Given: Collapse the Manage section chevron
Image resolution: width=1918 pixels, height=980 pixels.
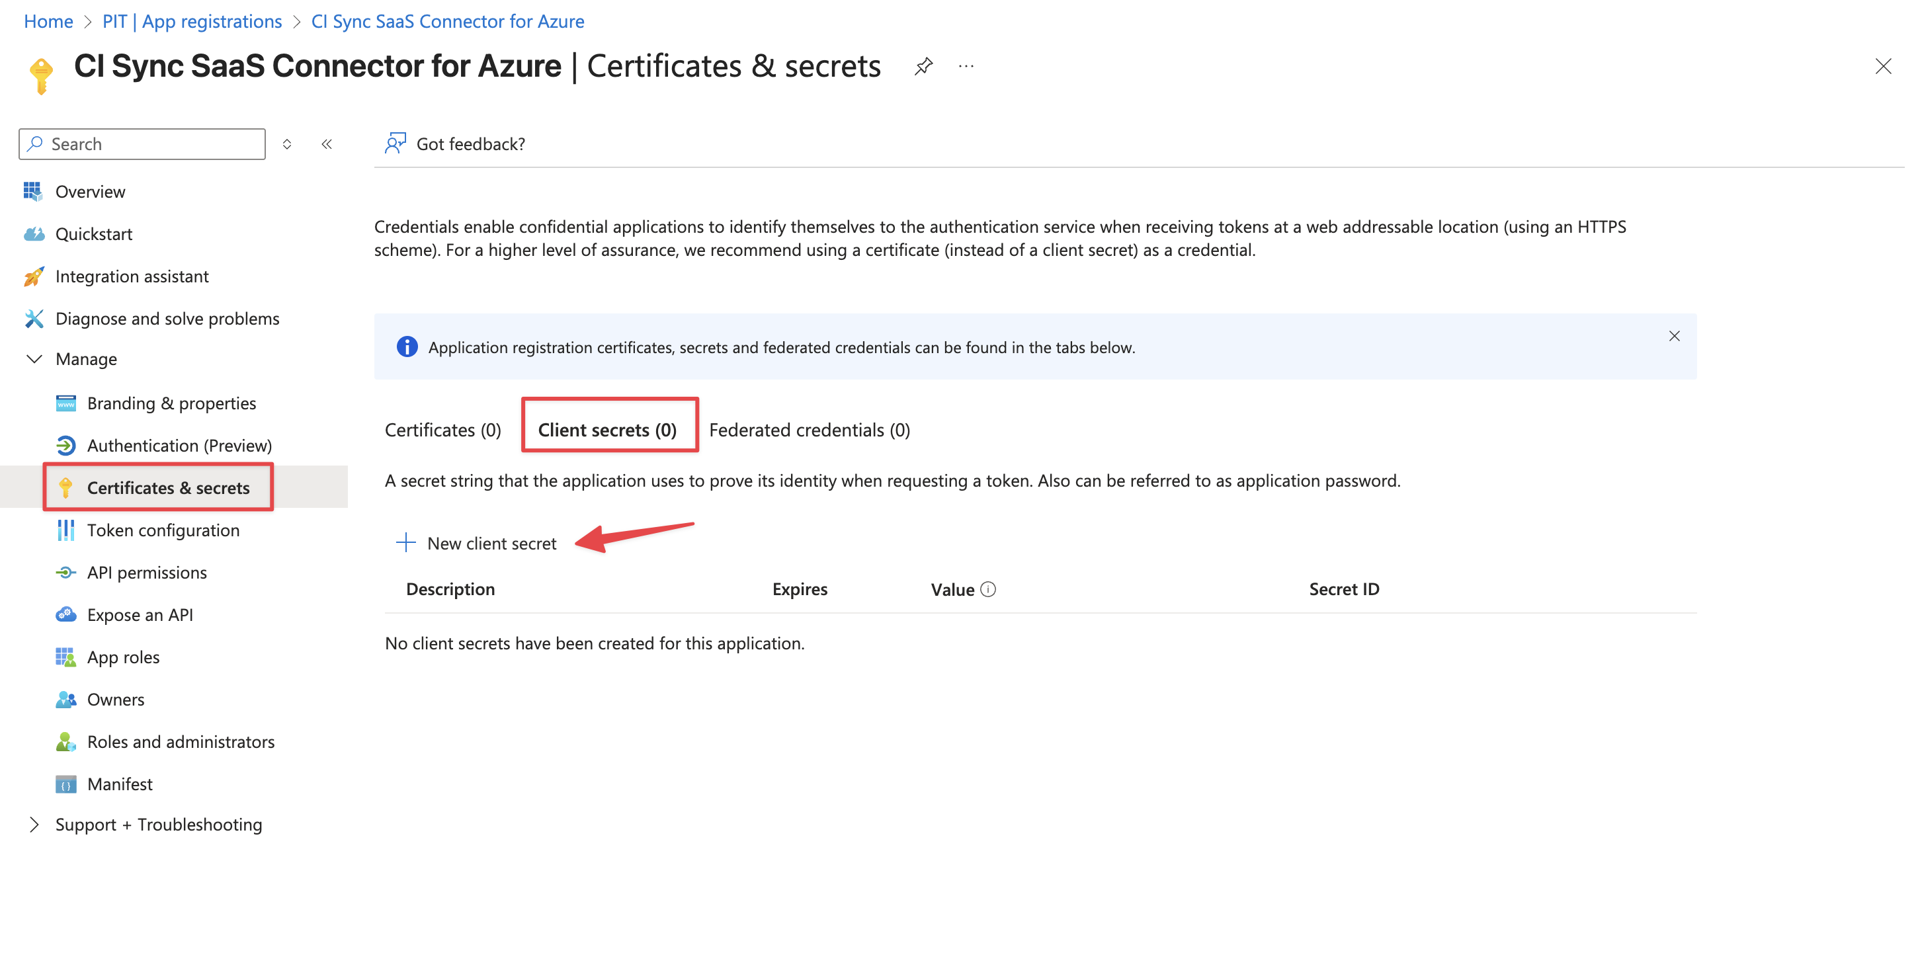Looking at the screenshot, I should (x=34, y=359).
